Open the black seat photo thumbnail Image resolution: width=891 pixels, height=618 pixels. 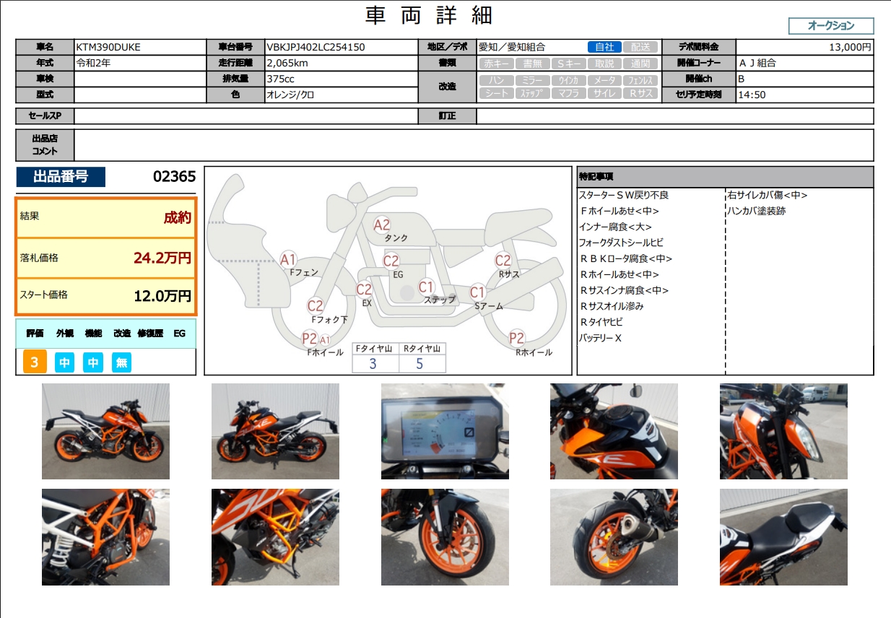click(783, 537)
